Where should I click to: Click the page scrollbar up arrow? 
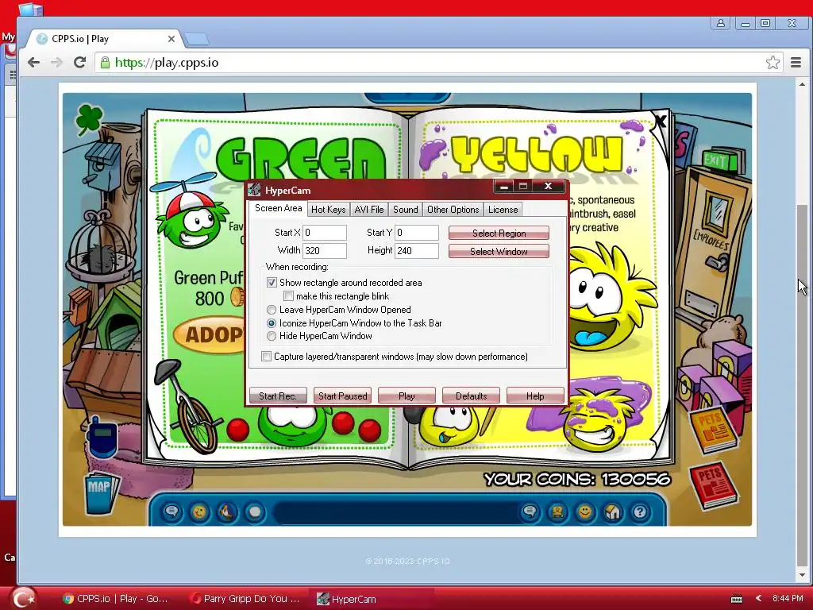pos(802,84)
